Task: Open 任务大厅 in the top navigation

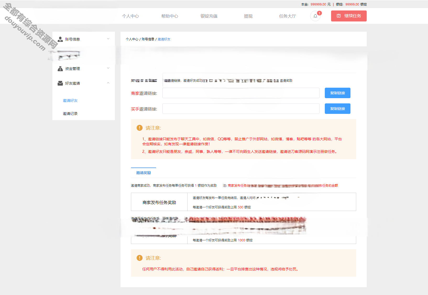Action: [x=288, y=16]
